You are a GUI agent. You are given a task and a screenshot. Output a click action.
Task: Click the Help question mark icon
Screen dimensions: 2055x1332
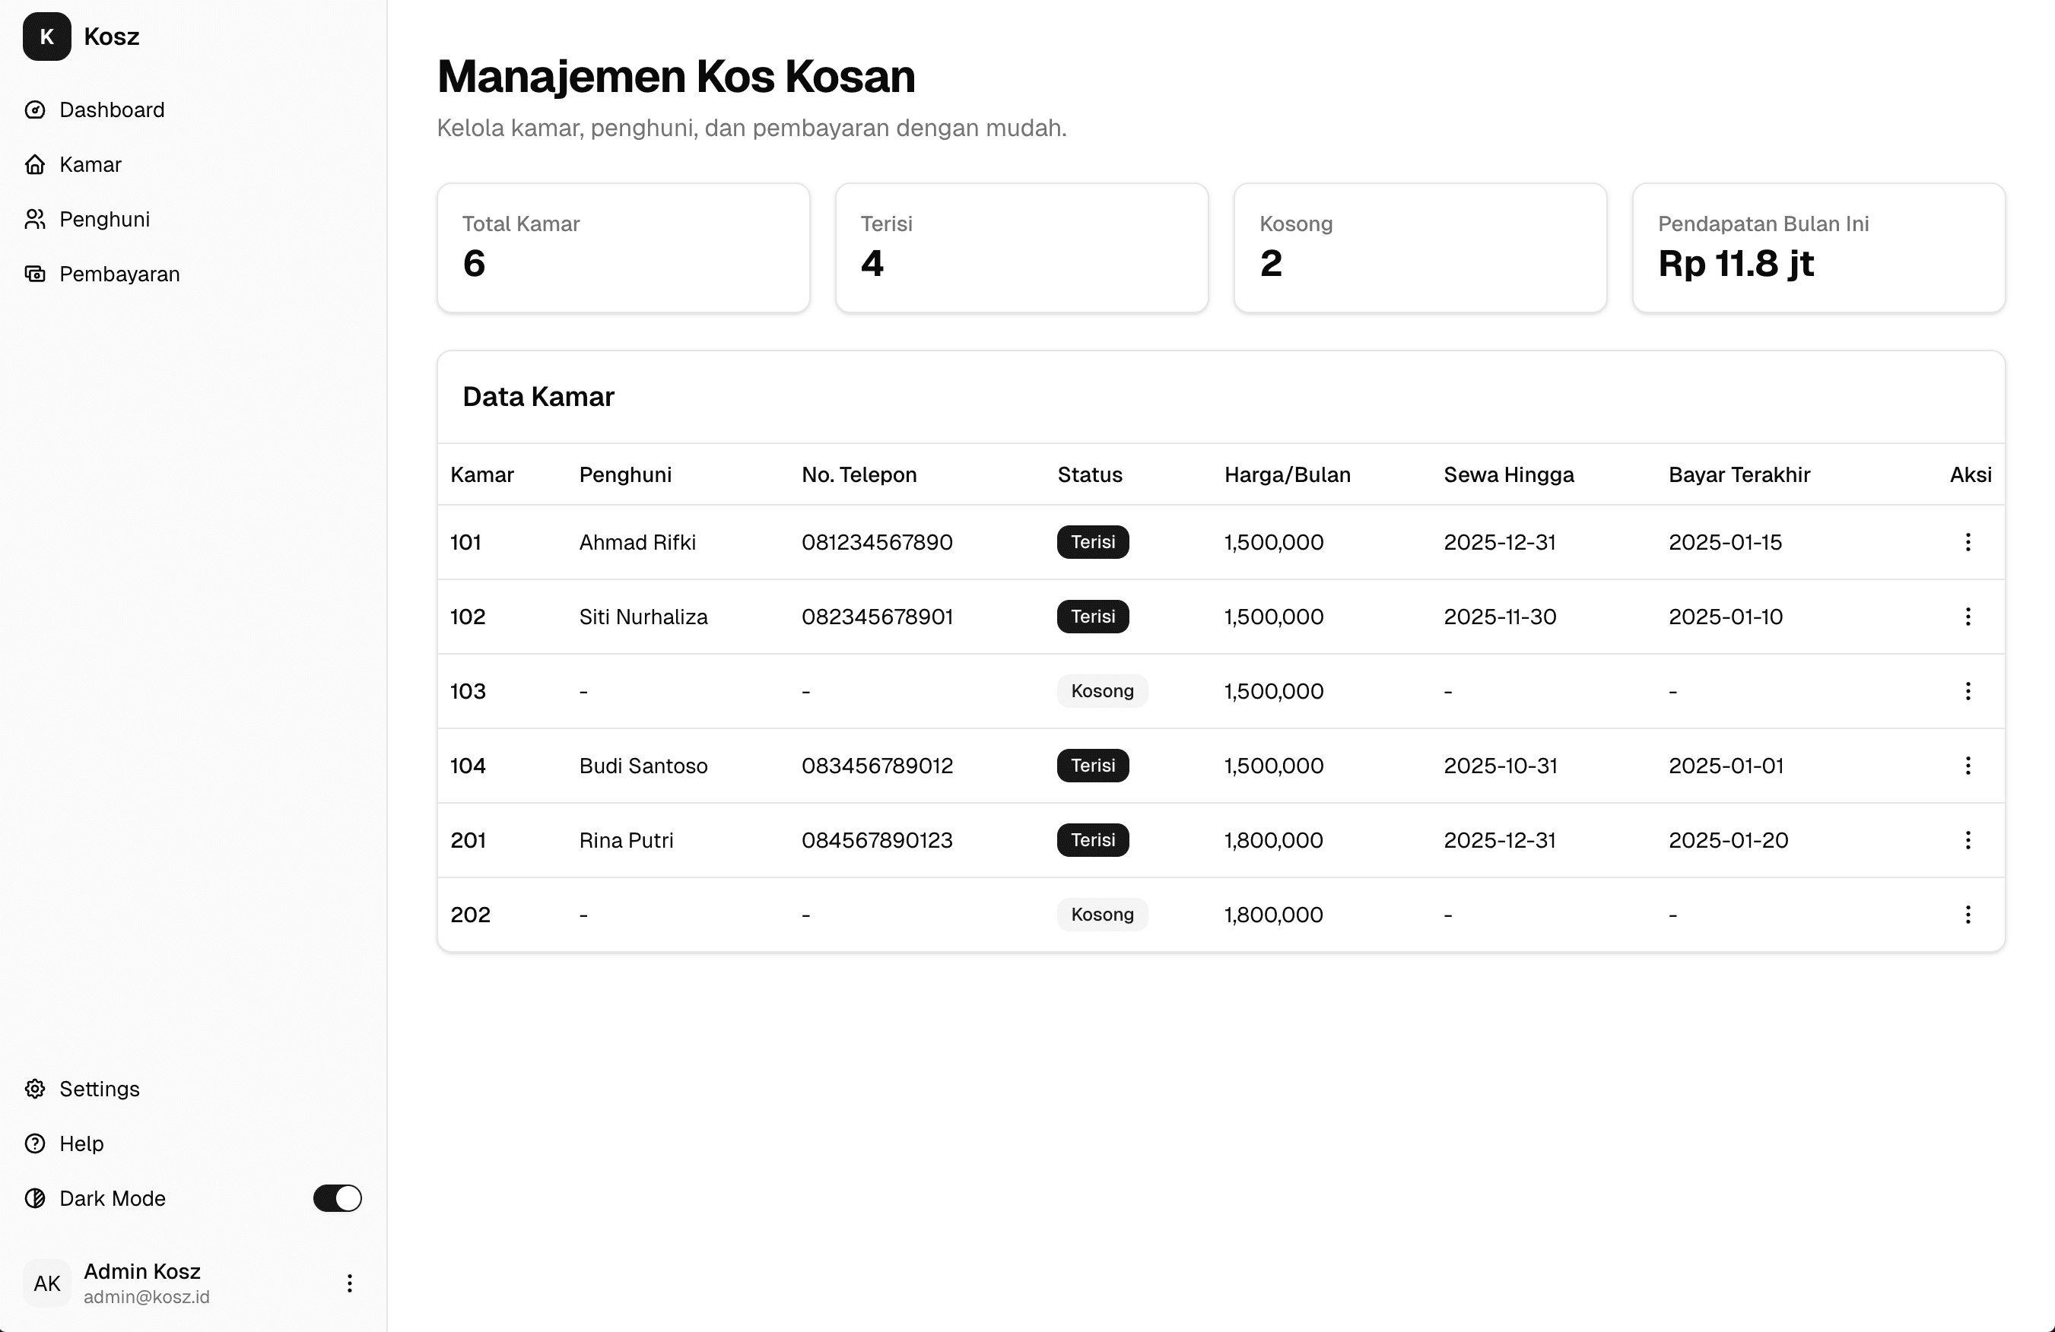(34, 1143)
